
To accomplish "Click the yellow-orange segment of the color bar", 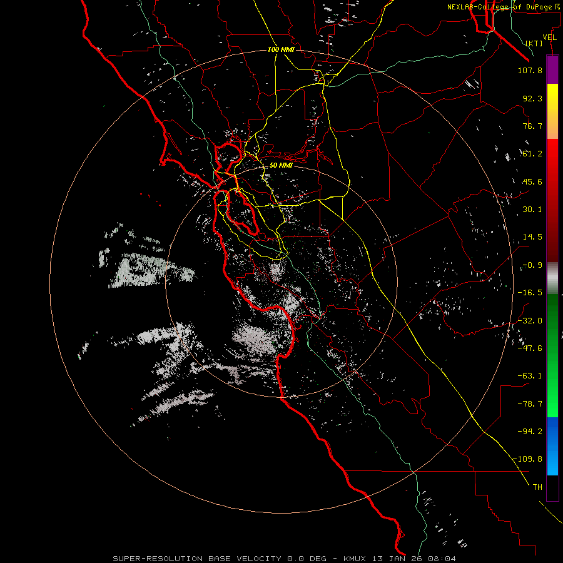I will 552,111.
